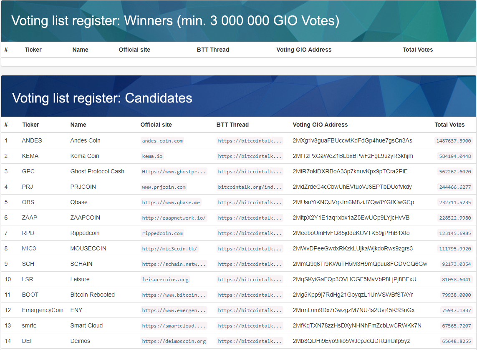Select SCH voting address 2MmQ9q6Tr9...
The width and height of the screenshot is (477, 350).
(x=360, y=264)
